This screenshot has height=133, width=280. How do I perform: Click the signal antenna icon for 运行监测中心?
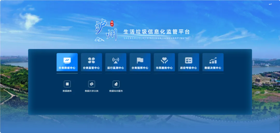point(116,60)
